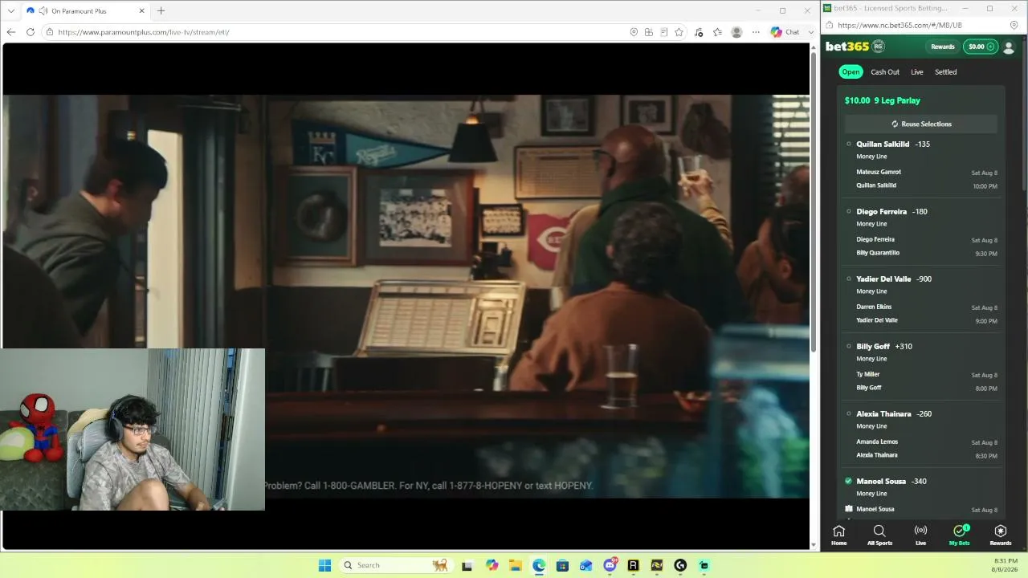Expand the chevron next to Copilot Chat
This screenshot has width=1028, height=578.
[810, 32]
